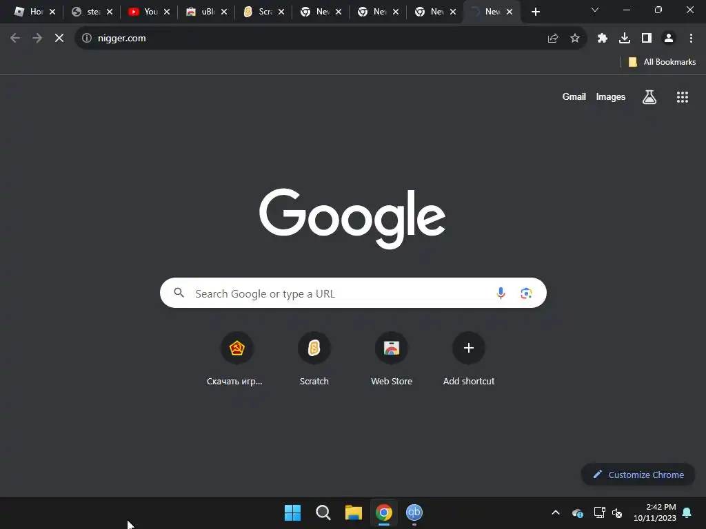The image size is (706, 529).
Task: Open the Windows Start menu
Action: coord(292,512)
